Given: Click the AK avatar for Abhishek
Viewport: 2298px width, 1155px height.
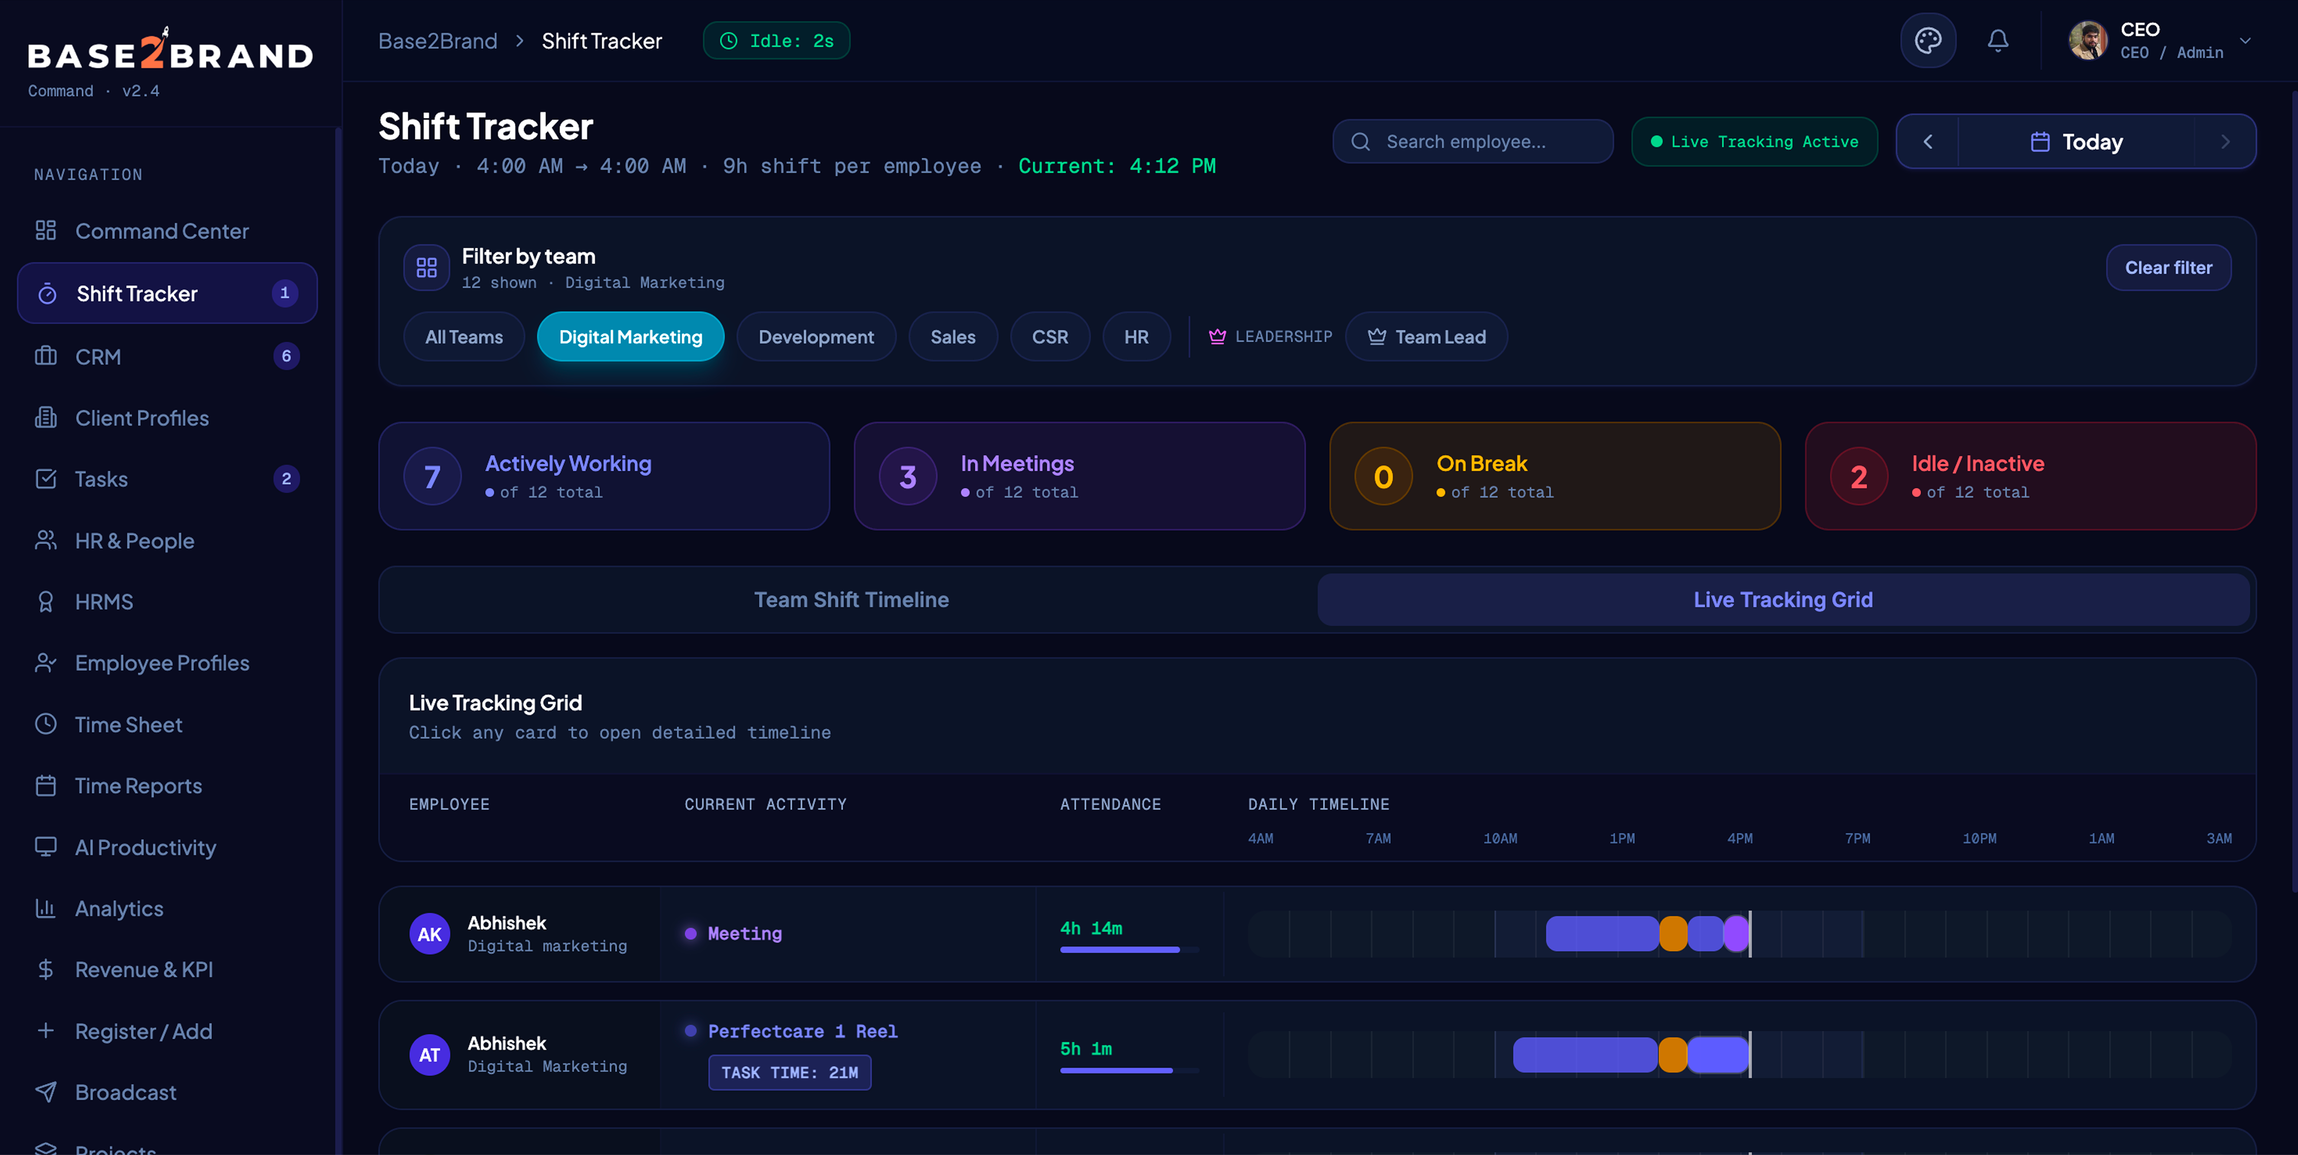Looking at the screenshot, I should [430, 934].
